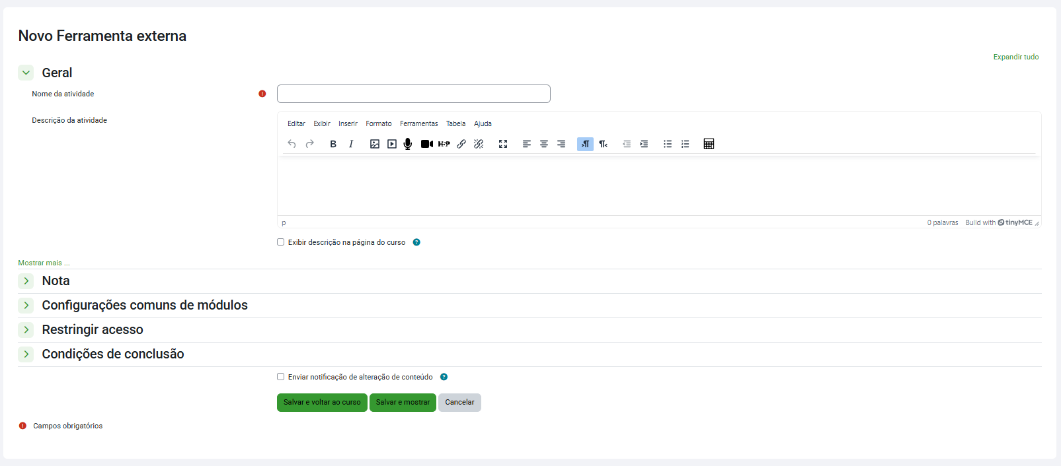Click Salvar e voltar ao curso
The height and width of the screenshot is (466, 1061).
322,403
